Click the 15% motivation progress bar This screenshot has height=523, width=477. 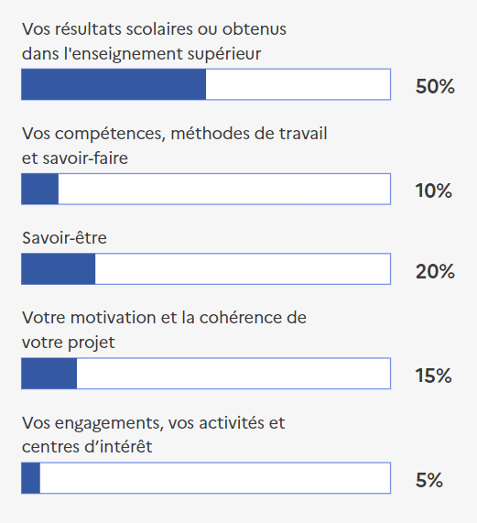[x=206, y=373]
